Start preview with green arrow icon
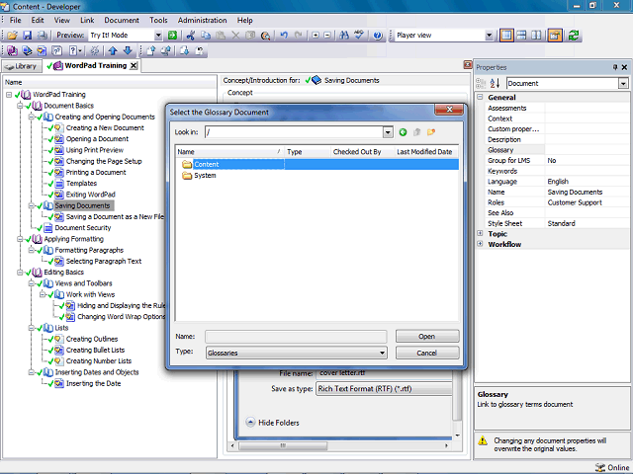The height and width of the screenshot is (474, 633). point(172,36)
